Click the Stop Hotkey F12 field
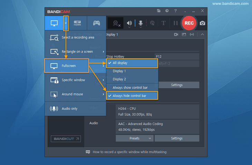Viewport: 252px width, 165px height. click(x=177, y=56)
